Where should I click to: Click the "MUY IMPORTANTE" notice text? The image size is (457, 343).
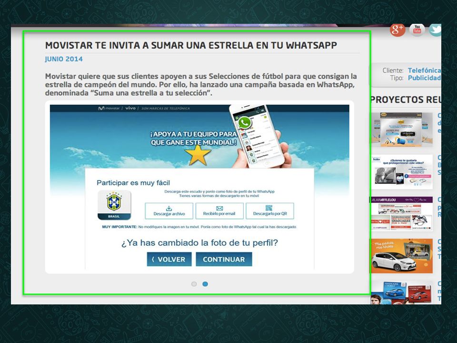tap(199, 227)
